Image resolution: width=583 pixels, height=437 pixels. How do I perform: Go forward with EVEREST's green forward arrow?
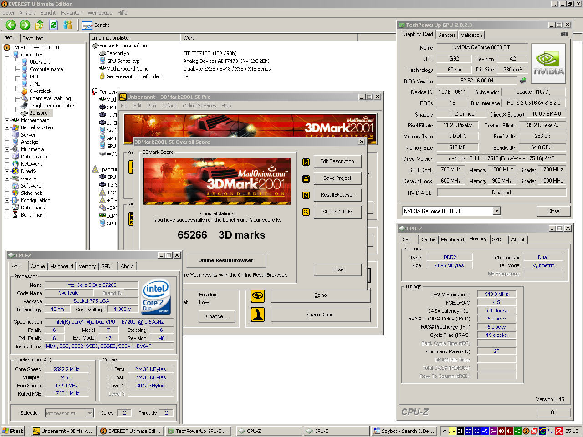coord(25,25)
